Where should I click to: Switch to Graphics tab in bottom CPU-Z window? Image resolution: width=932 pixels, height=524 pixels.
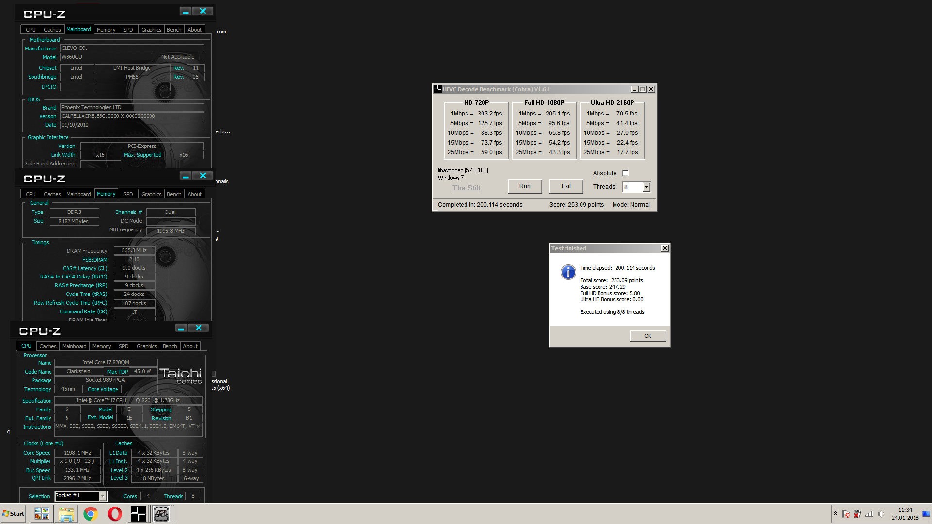click(147, 346)
